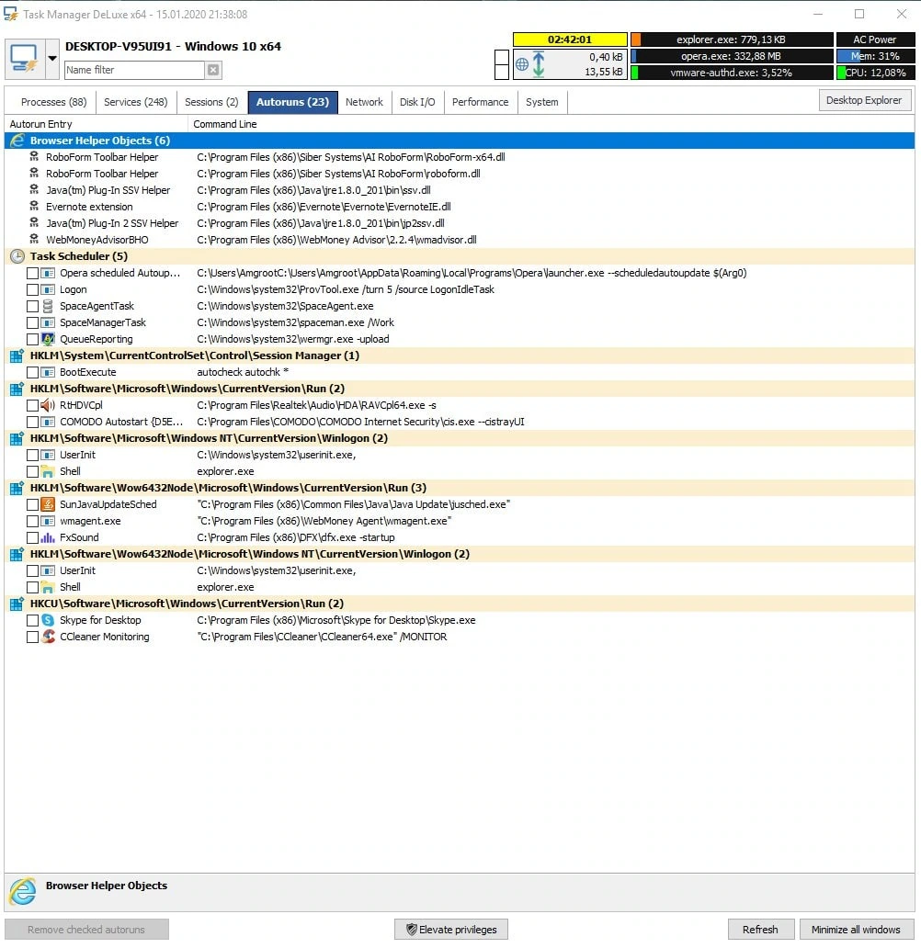Click the Internet Explorer icon in details pane
Image resolution: width=921 pixels, height=948 pixels.
pos(23,892)
